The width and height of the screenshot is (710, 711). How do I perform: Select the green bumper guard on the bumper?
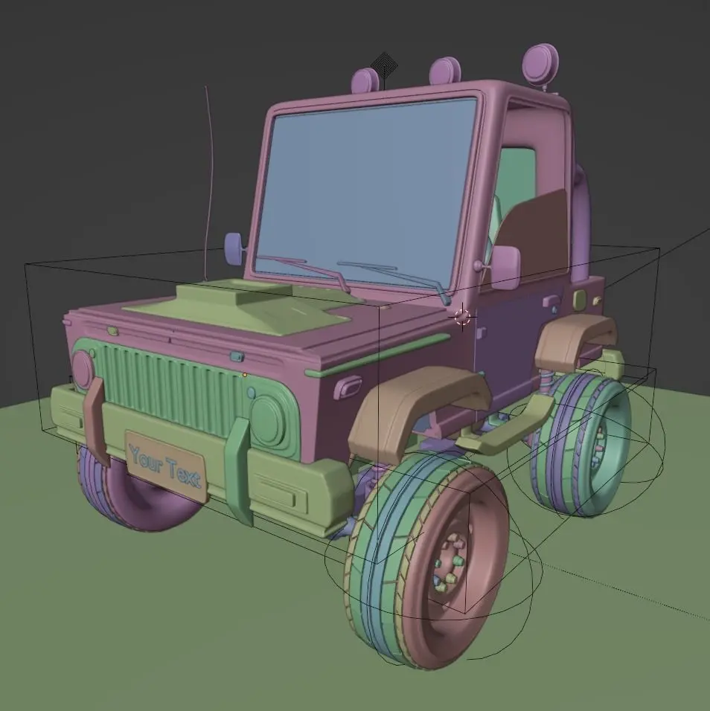pos(237,472)
